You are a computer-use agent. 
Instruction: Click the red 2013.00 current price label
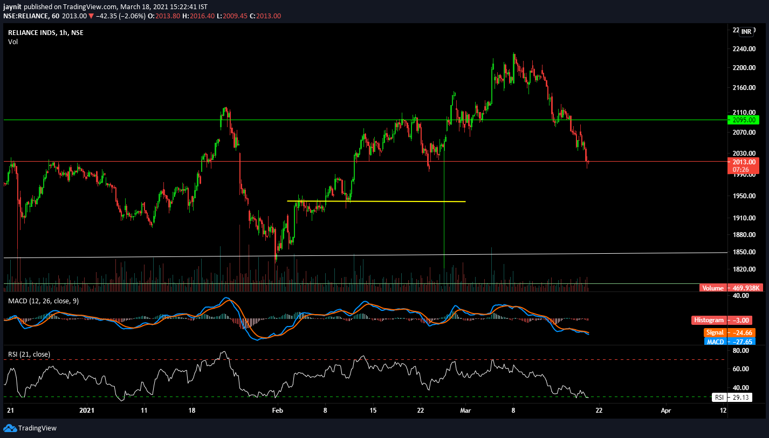pos(743,162)
